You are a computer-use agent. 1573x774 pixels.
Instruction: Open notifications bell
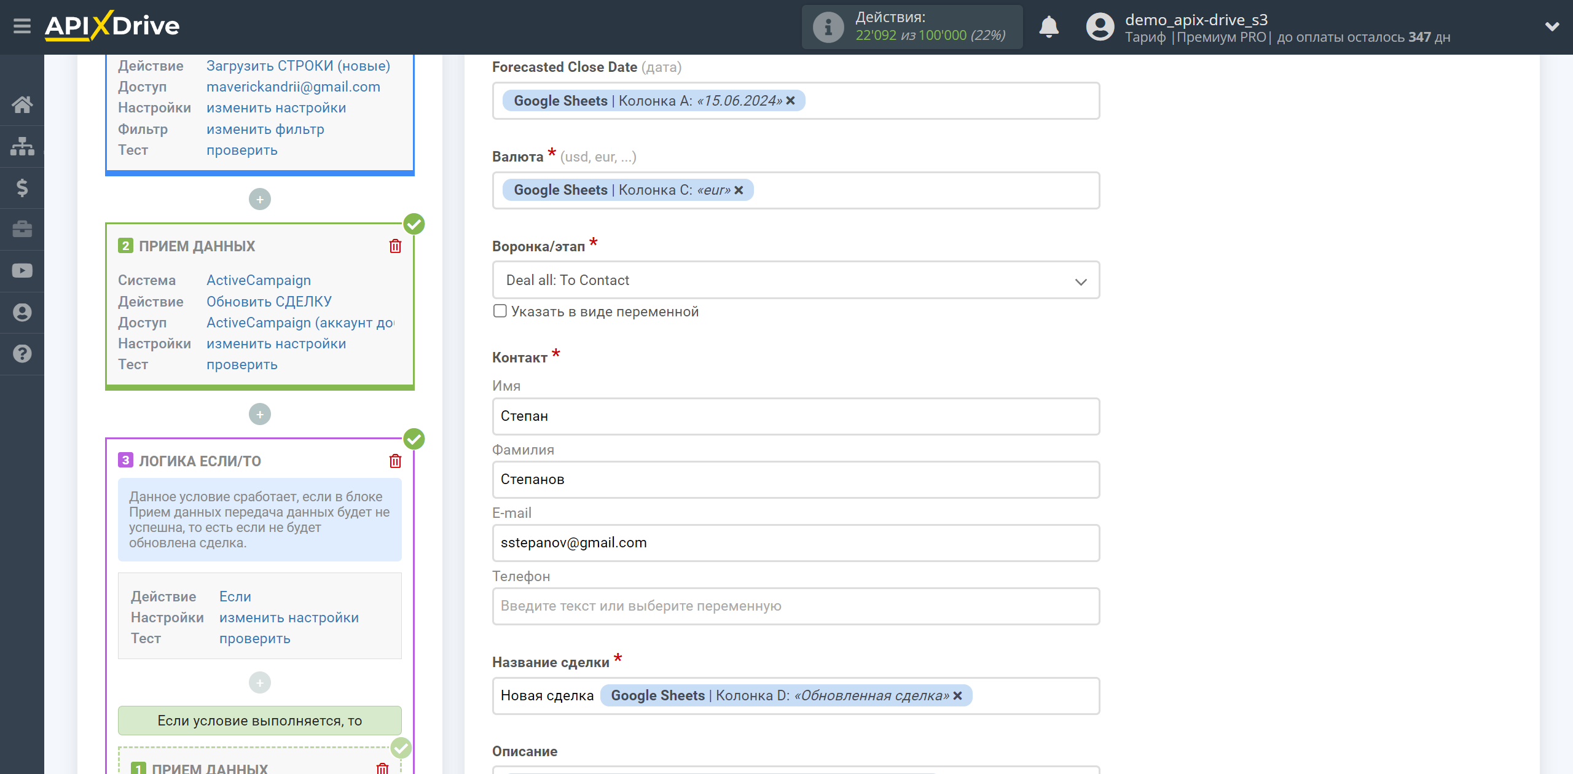1049,27
